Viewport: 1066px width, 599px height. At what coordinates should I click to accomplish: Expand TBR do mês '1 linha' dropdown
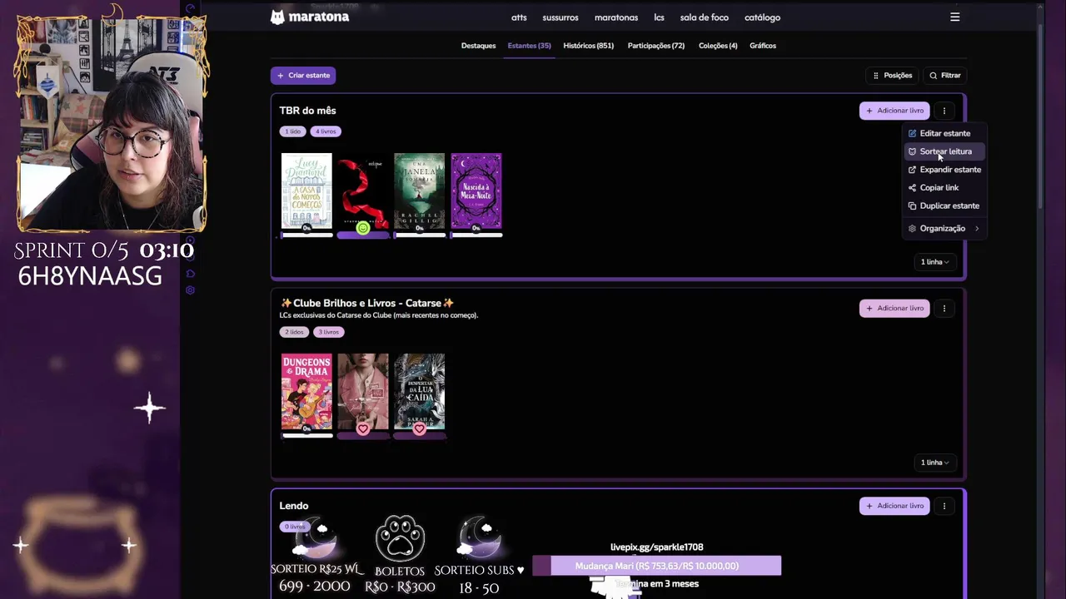[x=934, y=262]
